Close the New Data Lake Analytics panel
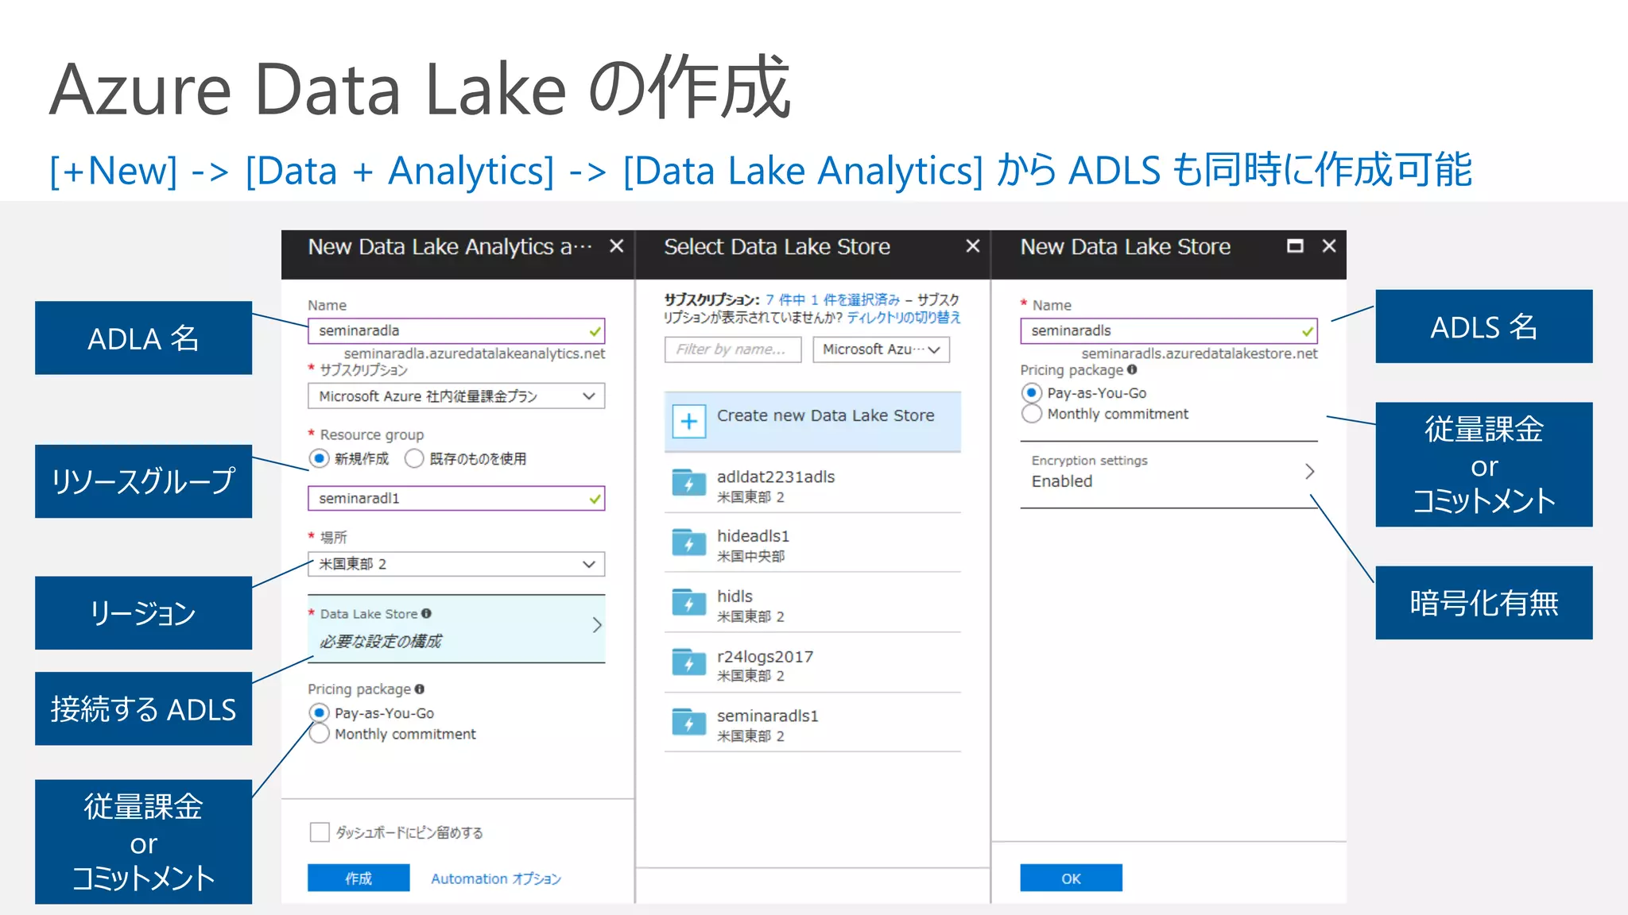This screenshot has width=1628, height=915. click(x=616, y=246)
